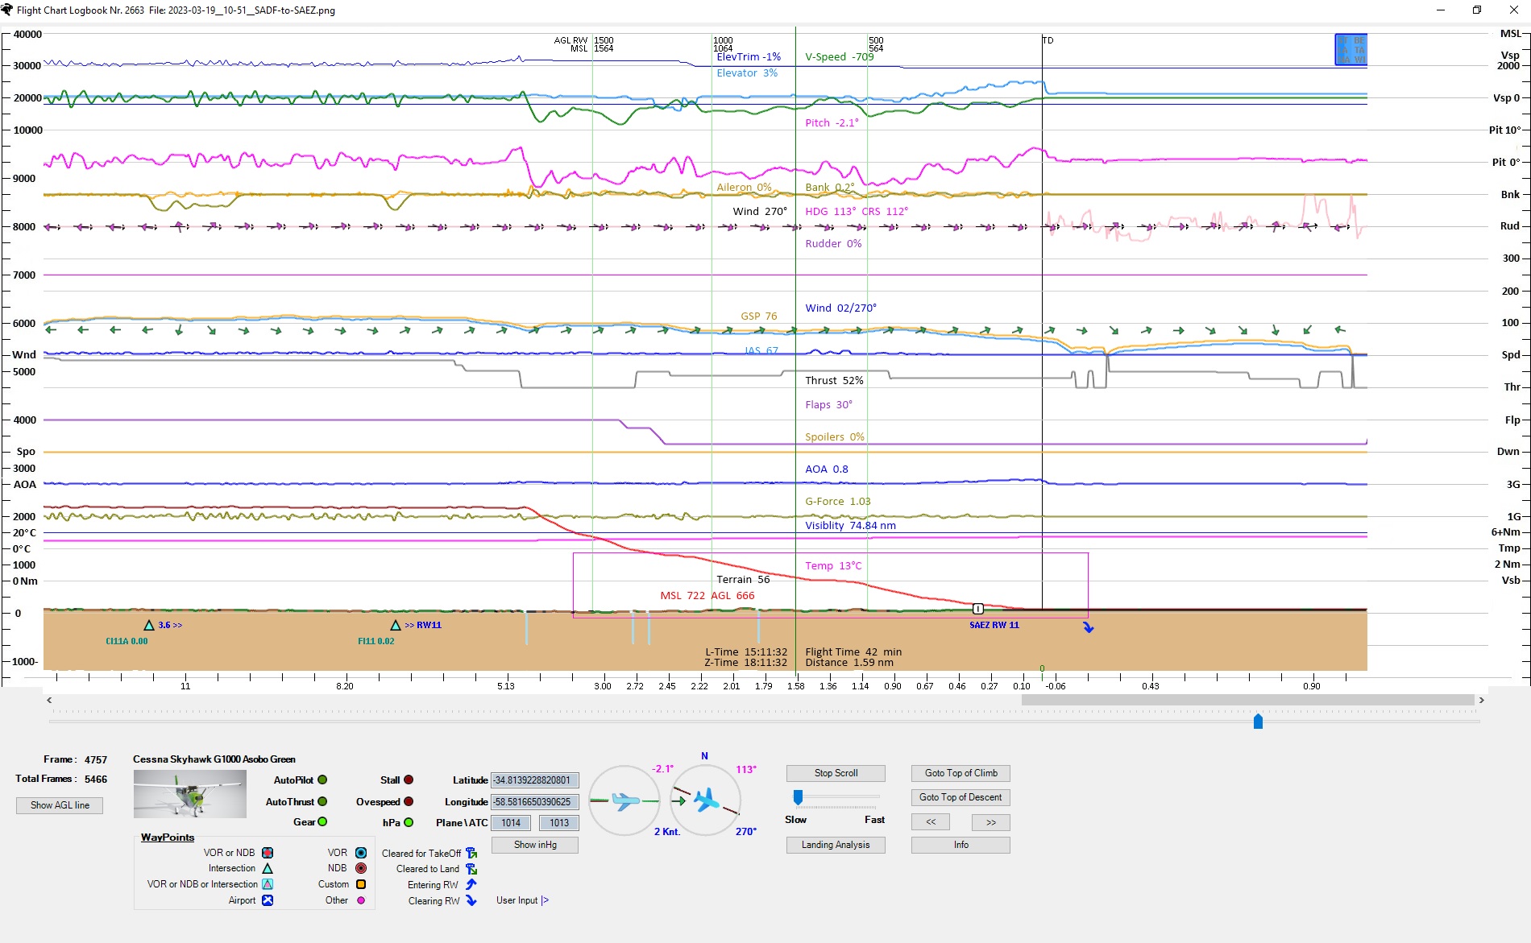Click the CI11A intersection waypoint triangle
This screenshot has width=1531, height=943.
pos(149,626)
